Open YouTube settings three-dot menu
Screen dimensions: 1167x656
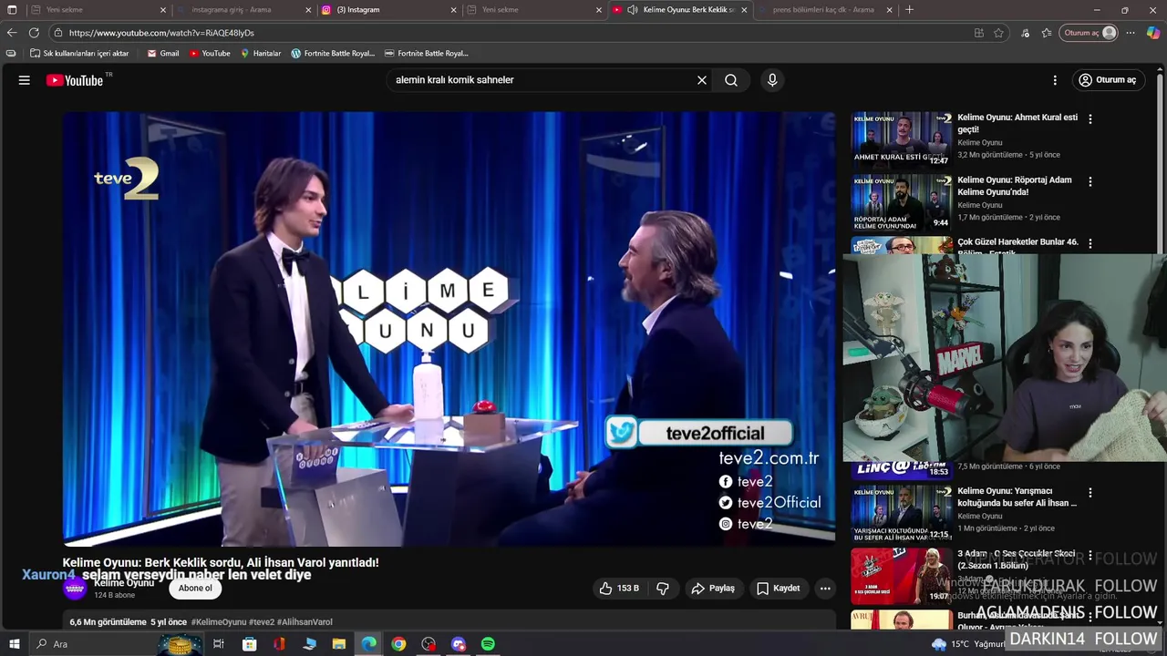pos(1055,80)
